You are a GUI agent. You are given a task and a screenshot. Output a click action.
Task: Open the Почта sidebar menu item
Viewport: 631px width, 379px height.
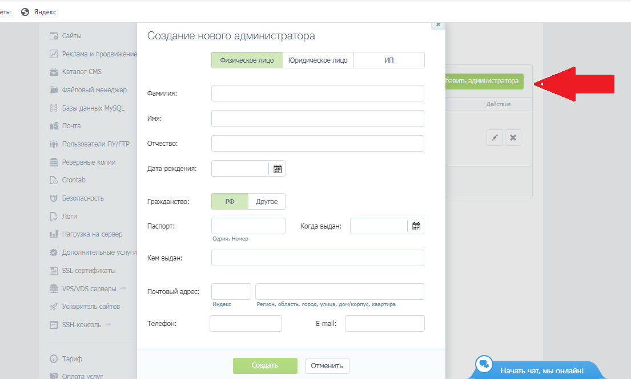point(71,126)
